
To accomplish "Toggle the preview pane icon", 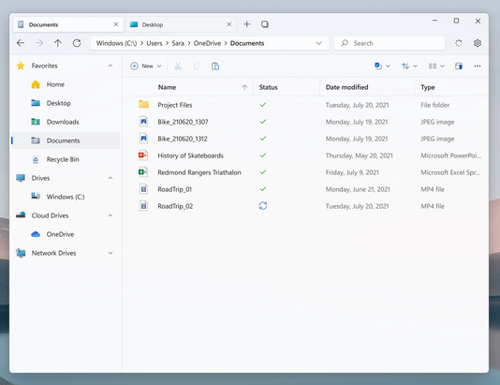I will (459, 66).
